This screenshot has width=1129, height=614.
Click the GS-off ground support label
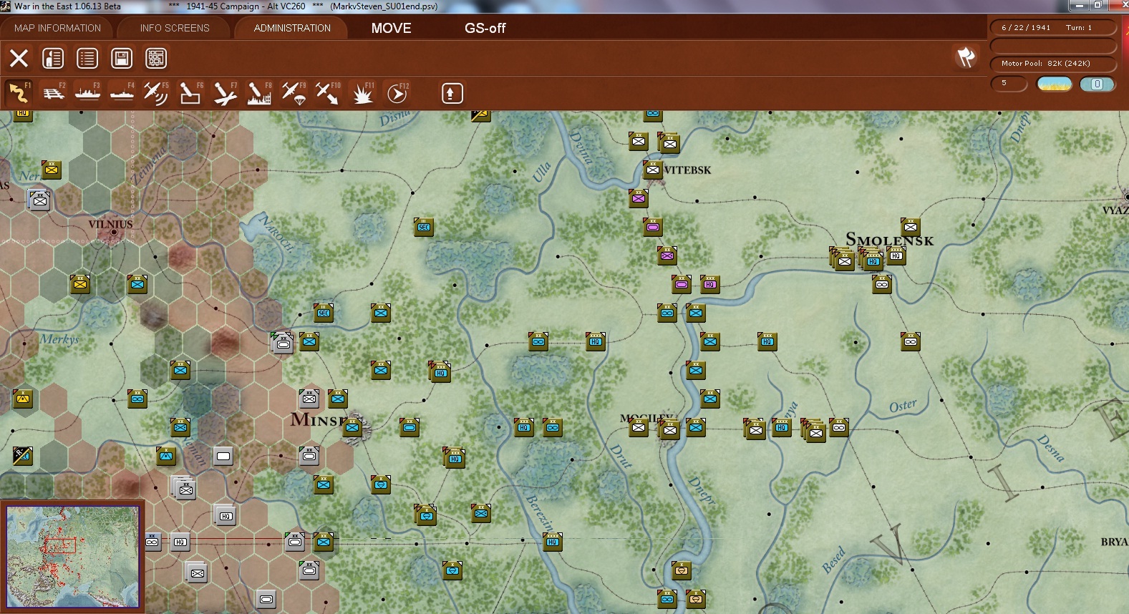pyautogui.click(x=485, y=28)
